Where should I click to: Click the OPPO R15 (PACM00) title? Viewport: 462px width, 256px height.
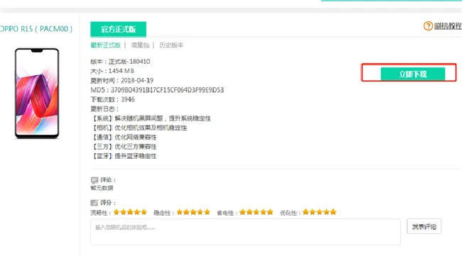[x=36, y=29]
